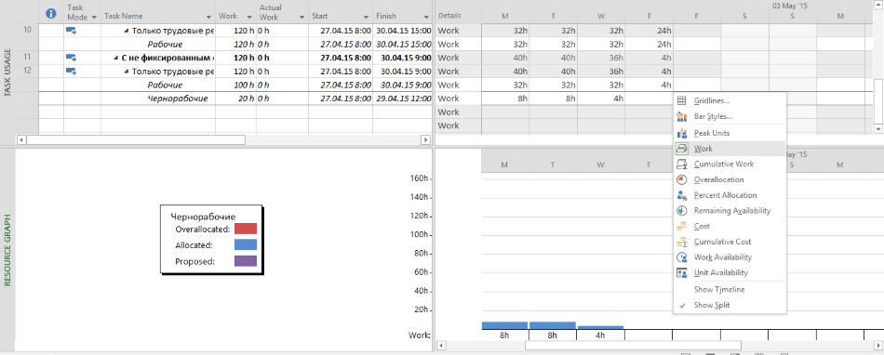Click the blue Allocated legend swatch
The width and height of the screenshot is (884, 355).
coord(246,244)
